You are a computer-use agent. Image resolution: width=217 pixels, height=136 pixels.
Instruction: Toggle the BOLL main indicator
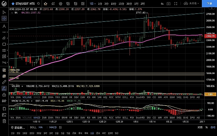click(33, 127)
